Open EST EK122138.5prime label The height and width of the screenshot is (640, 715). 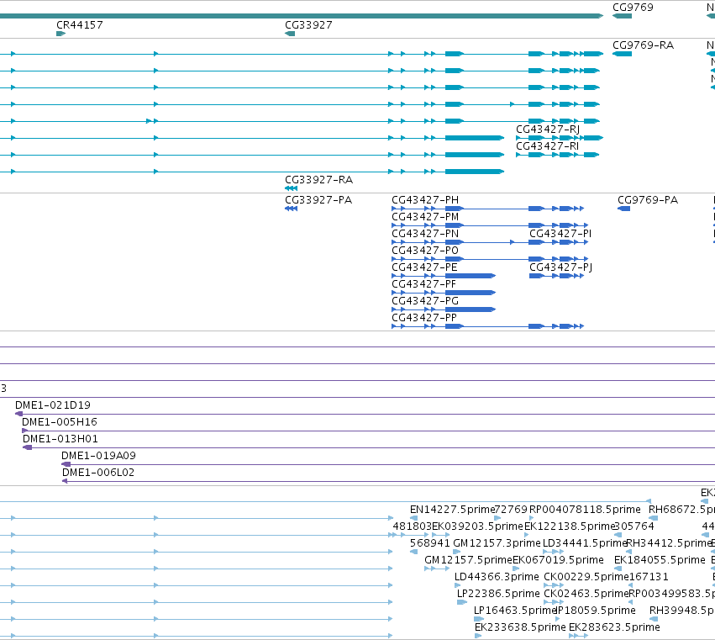pos(570,526)
